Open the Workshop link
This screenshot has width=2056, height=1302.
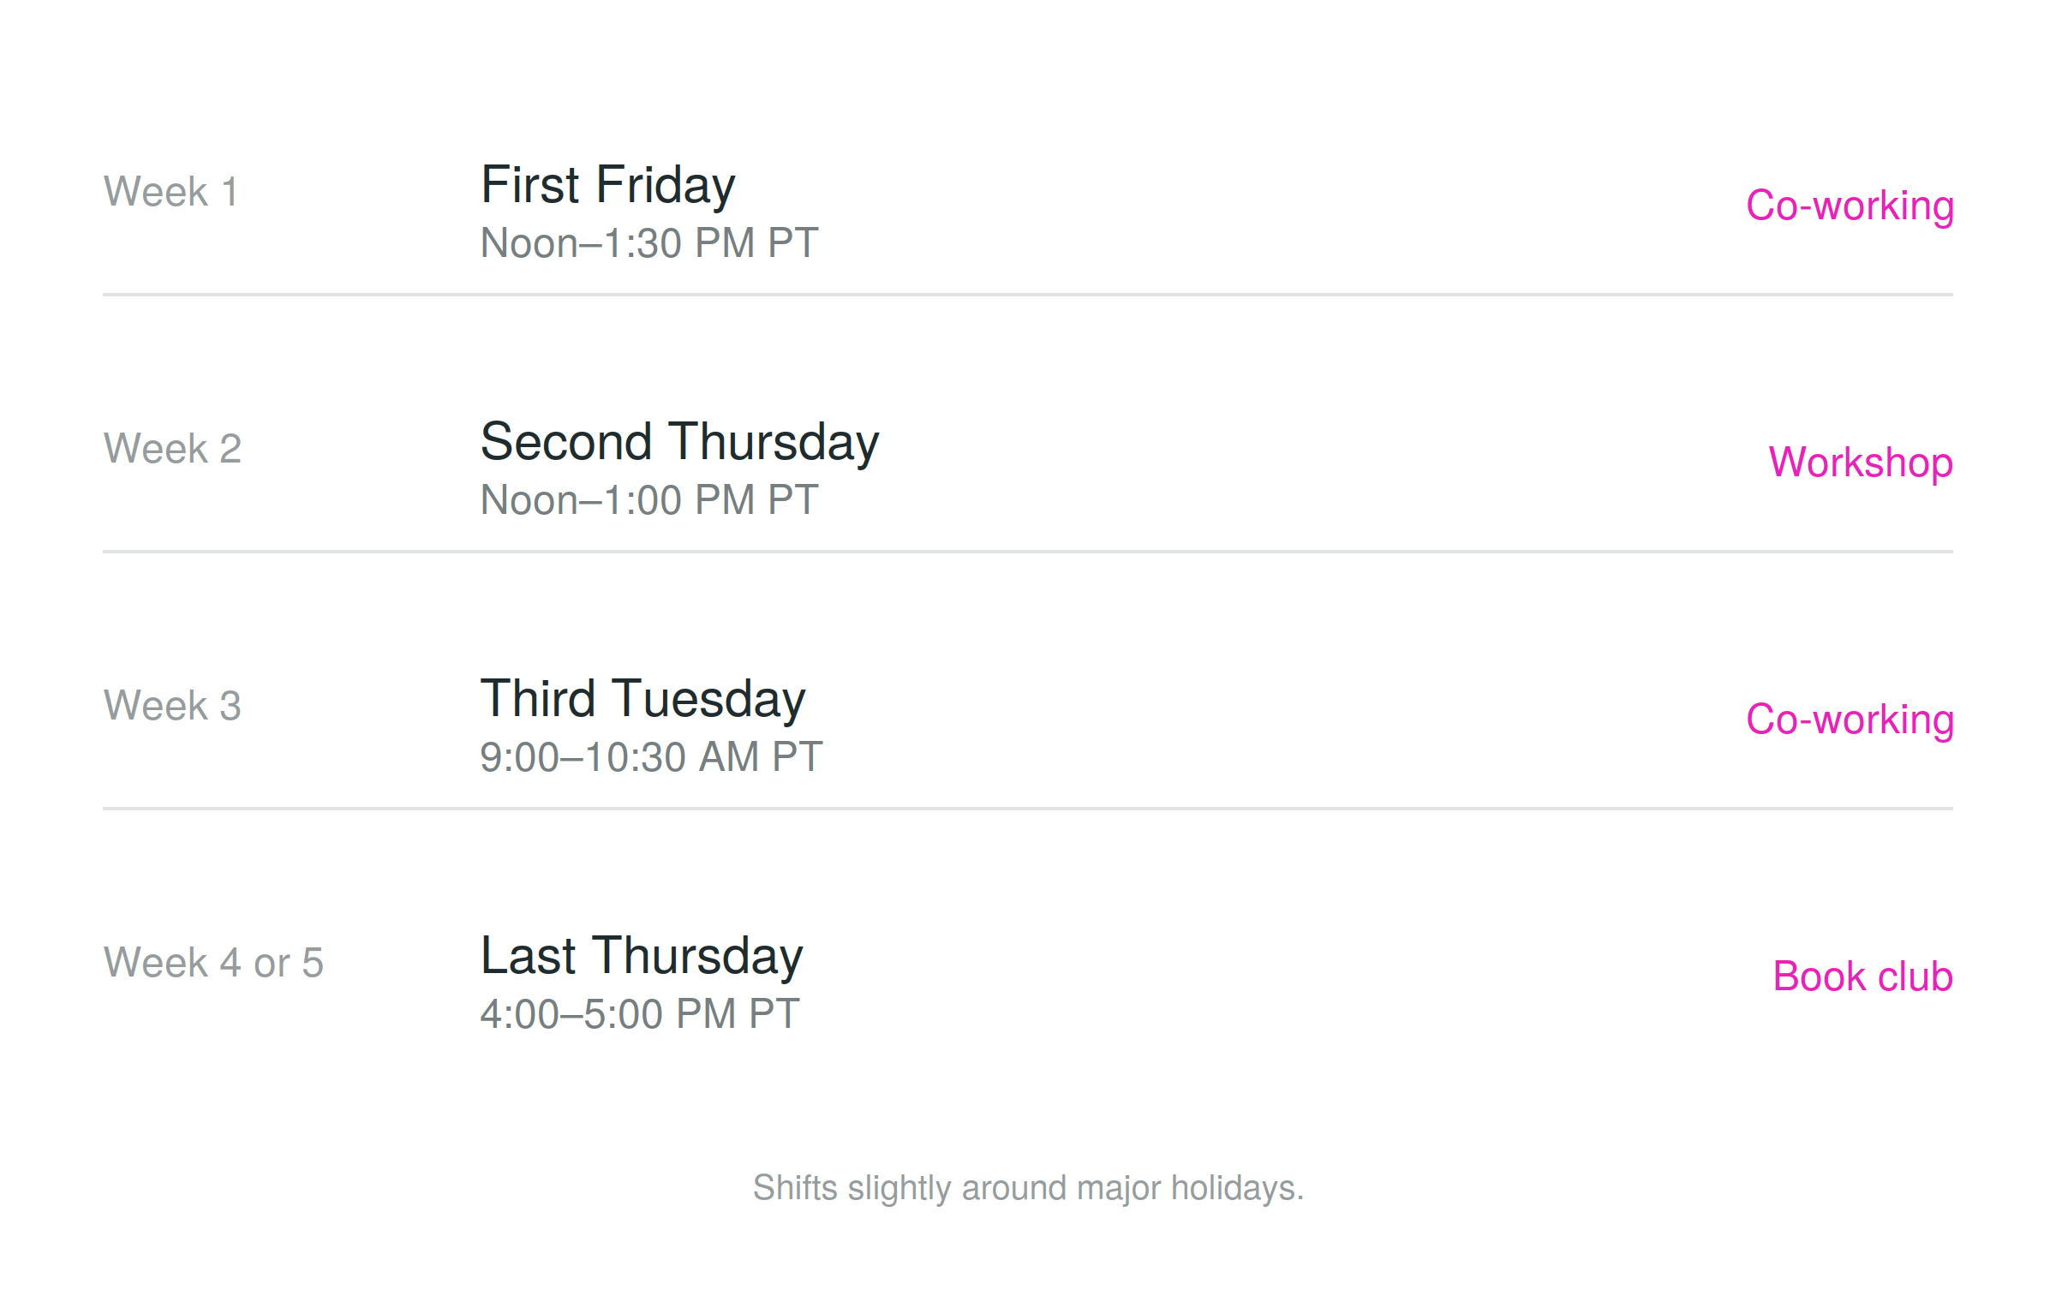[x=1861, y=463]
